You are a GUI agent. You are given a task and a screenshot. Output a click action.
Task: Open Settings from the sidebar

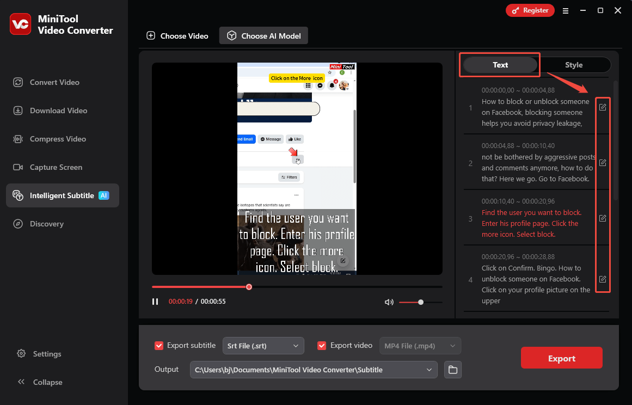coord(39,354)
